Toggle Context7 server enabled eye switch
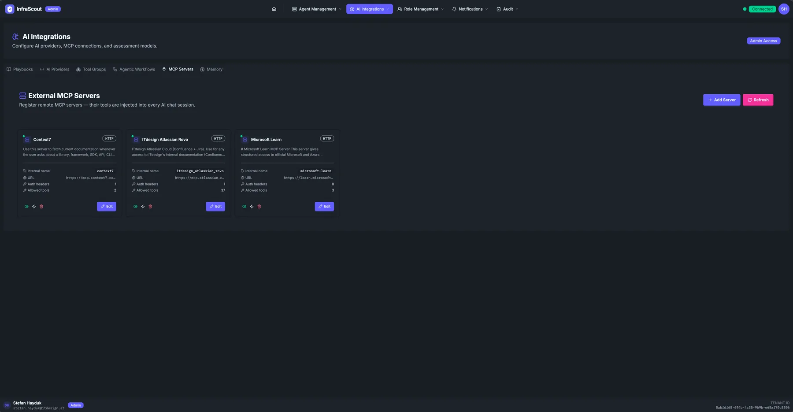This screenshot has width=793, height=412. pyautogui.click(x=26, y=206)
